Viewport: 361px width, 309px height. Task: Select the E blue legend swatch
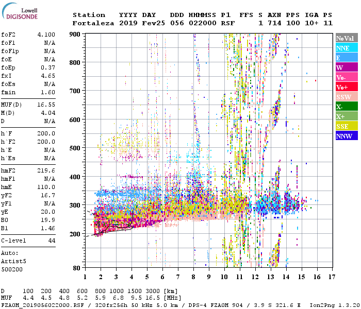point(347,58)
